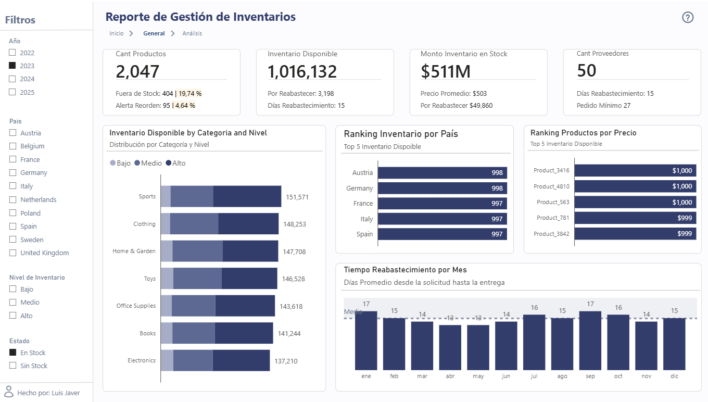
Task: Select the General breadcrumb page
Action: coord(154,33)
